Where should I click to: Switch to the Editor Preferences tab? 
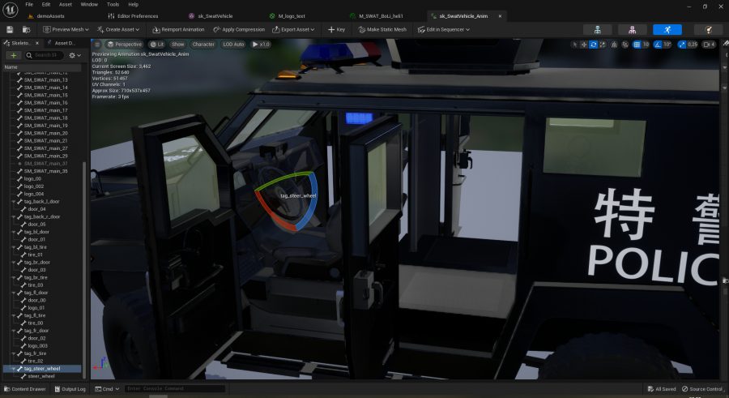(x=134, y=16)
